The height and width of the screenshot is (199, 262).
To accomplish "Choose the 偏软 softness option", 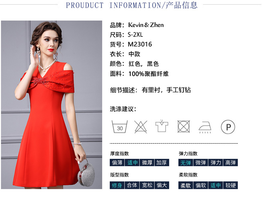I will [x=201, y=185].
